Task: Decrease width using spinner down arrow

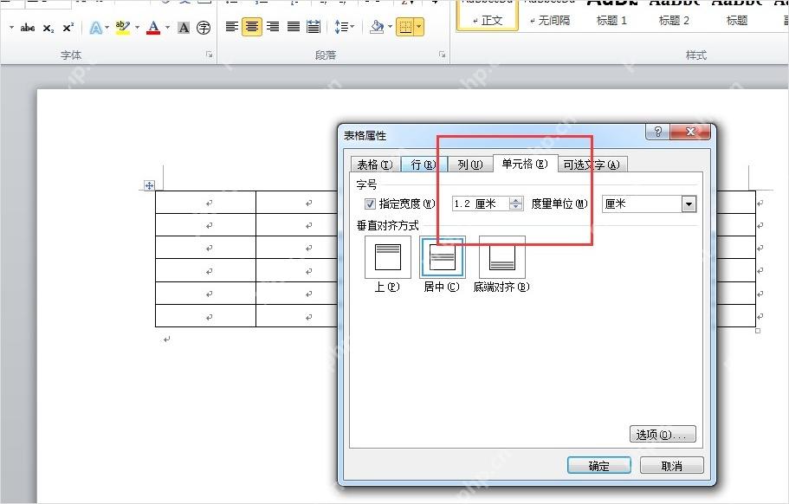Action: point(516,207)
